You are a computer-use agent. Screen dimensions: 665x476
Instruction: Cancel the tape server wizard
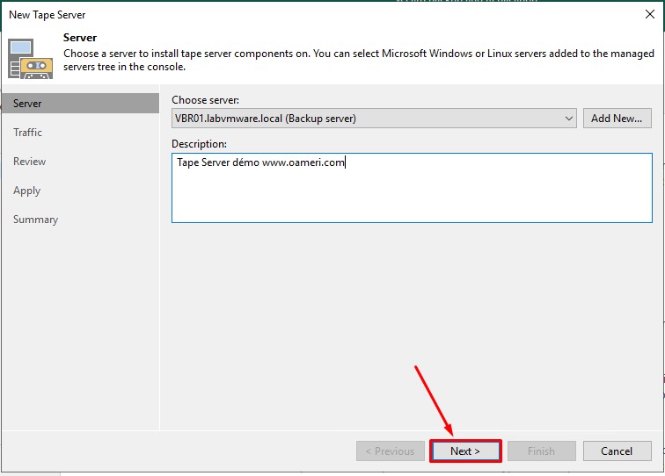[617, 451]
